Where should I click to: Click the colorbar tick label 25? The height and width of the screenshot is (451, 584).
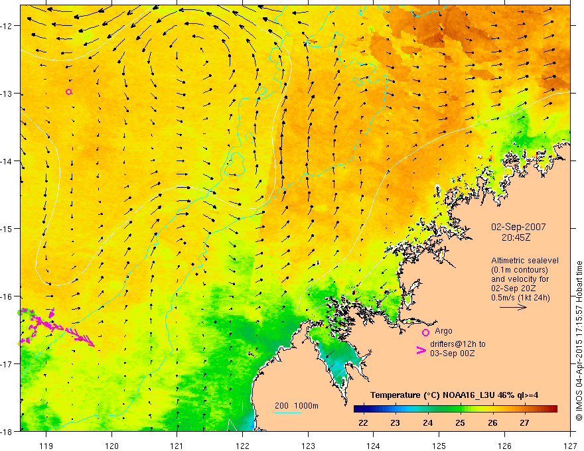[460, 423]
